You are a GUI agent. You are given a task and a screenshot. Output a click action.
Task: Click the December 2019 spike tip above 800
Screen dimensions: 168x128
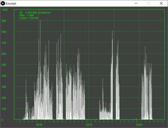point(112,31)
